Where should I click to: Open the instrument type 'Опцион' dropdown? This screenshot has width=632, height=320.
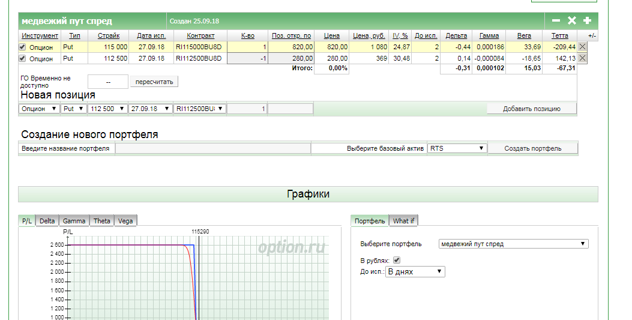40,109
